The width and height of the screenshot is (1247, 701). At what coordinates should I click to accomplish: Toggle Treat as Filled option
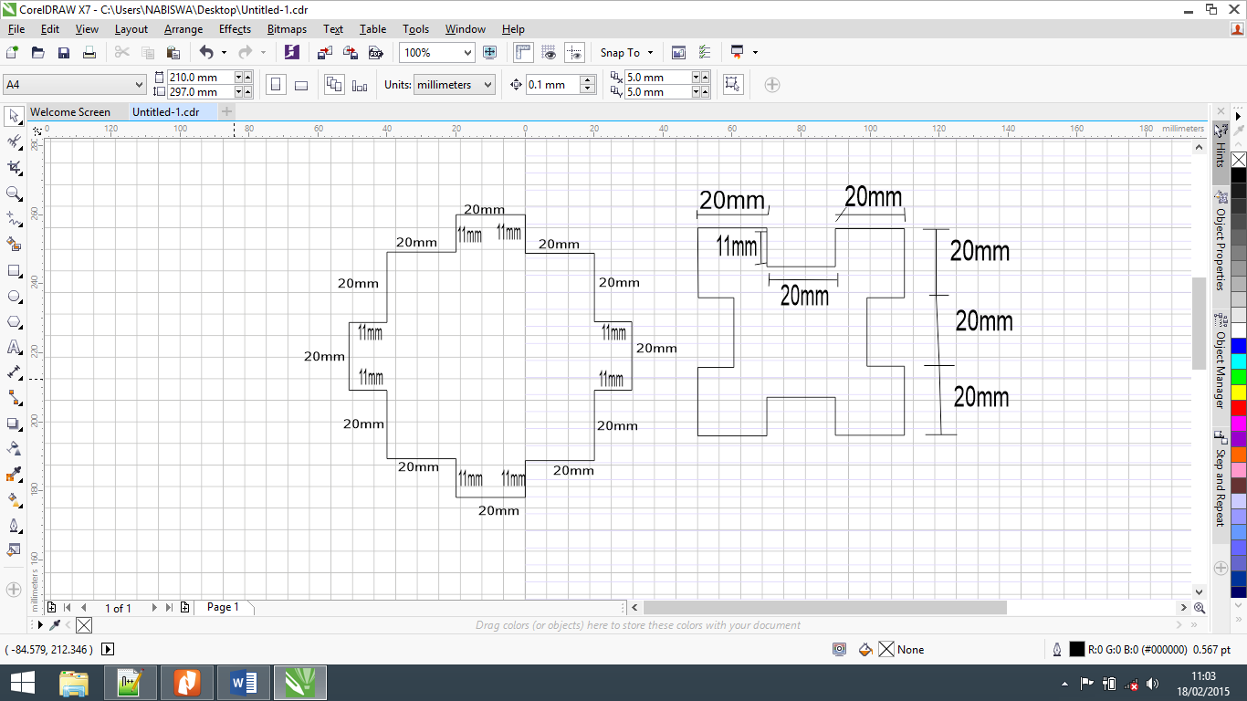[732, 85]
